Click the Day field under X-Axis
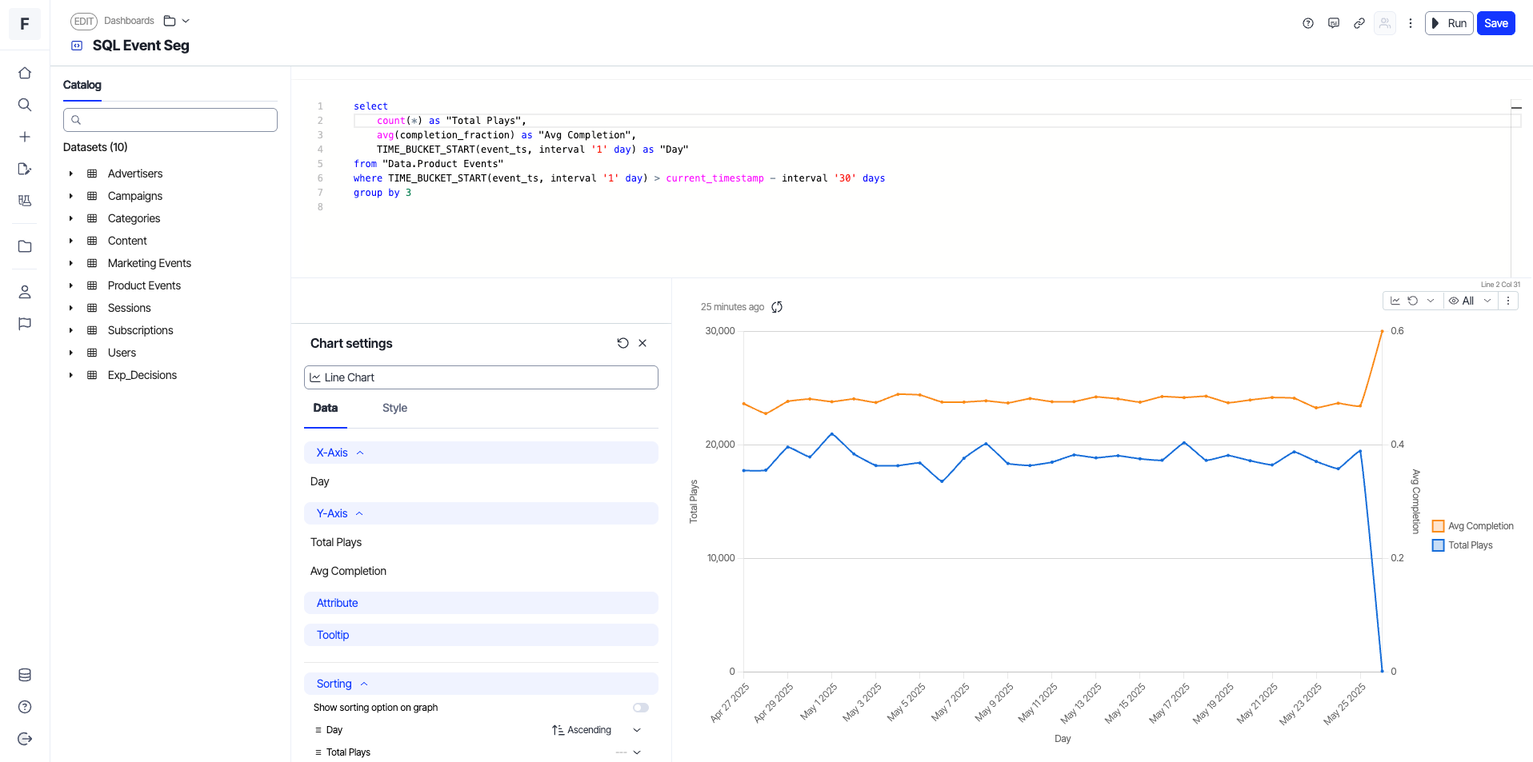 coord(319,481)
